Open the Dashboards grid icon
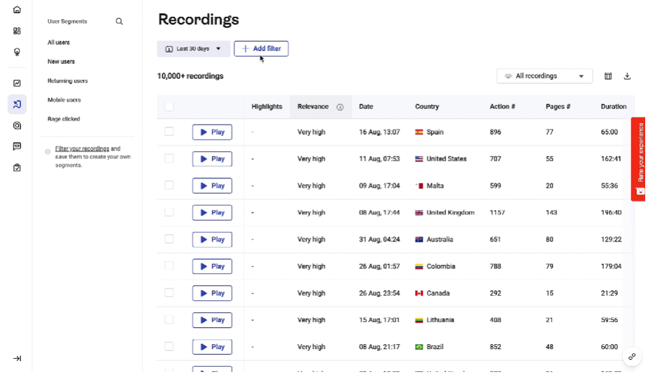The height and width of the screenshot is (381, 650). (17, 31)
